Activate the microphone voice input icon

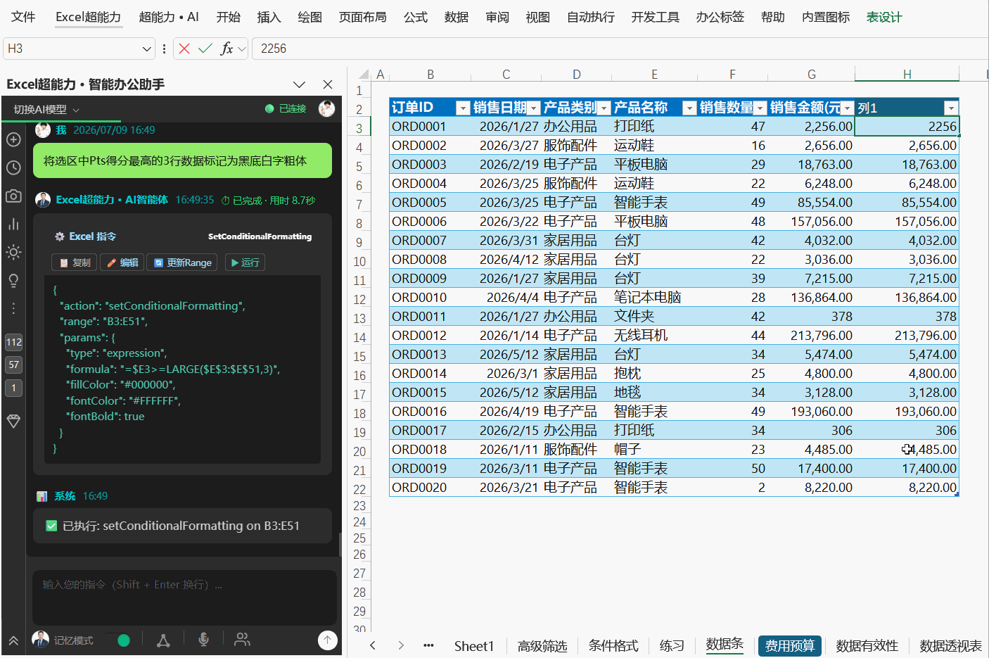[203, 640]
